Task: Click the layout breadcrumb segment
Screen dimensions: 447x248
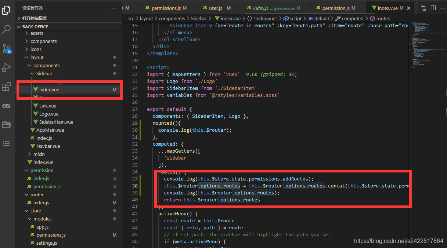Action: pos(146,18)
